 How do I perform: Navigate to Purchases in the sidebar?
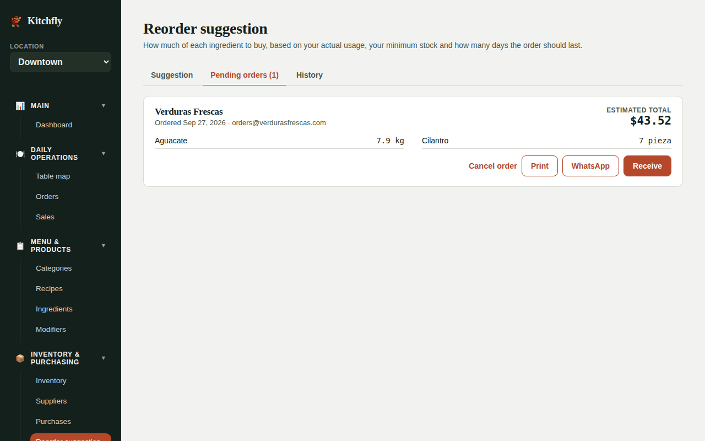pos(70,422)
